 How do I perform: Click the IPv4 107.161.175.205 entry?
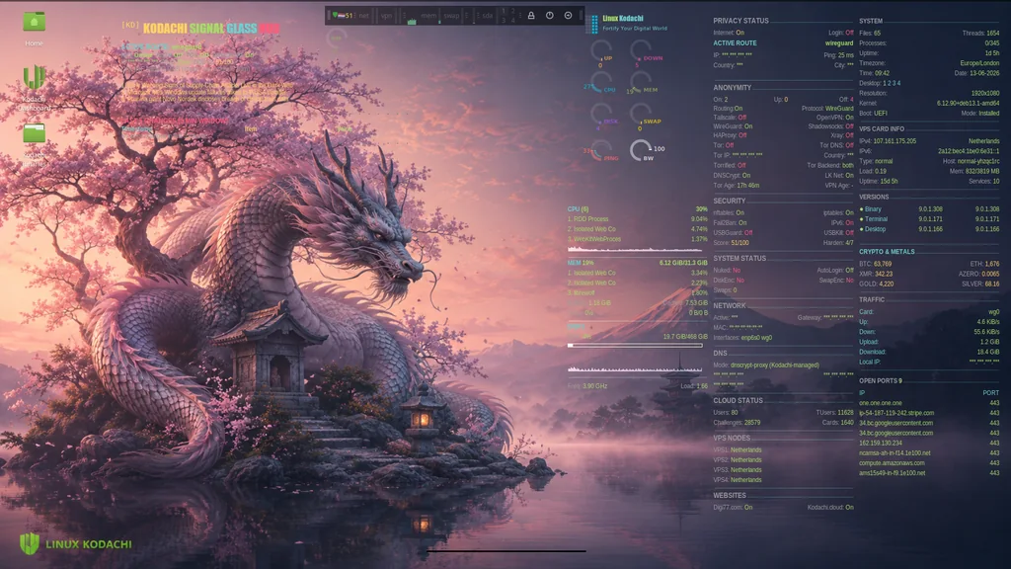888,140
